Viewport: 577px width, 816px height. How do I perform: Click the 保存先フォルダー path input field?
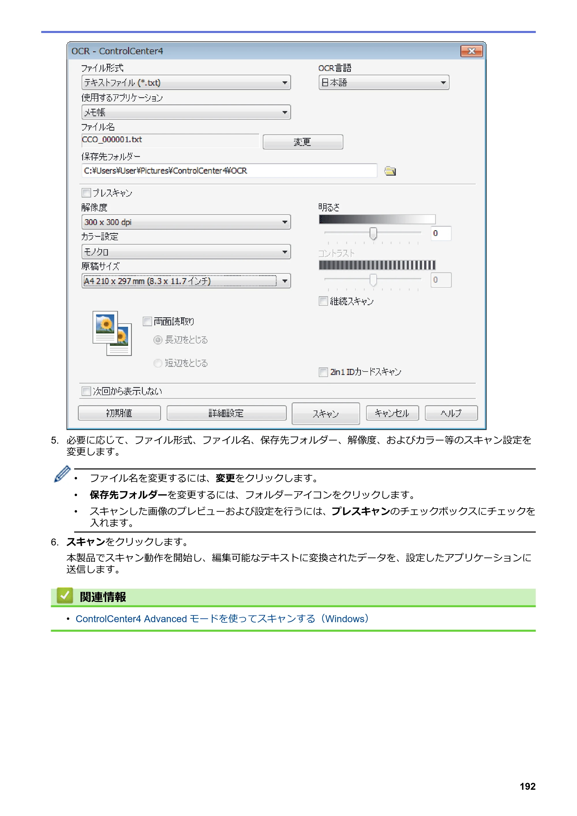(229, 170)
